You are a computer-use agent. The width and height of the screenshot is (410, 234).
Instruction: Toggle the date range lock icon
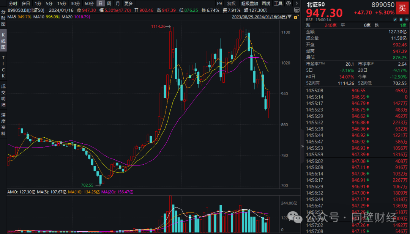[x=296, y=17]
